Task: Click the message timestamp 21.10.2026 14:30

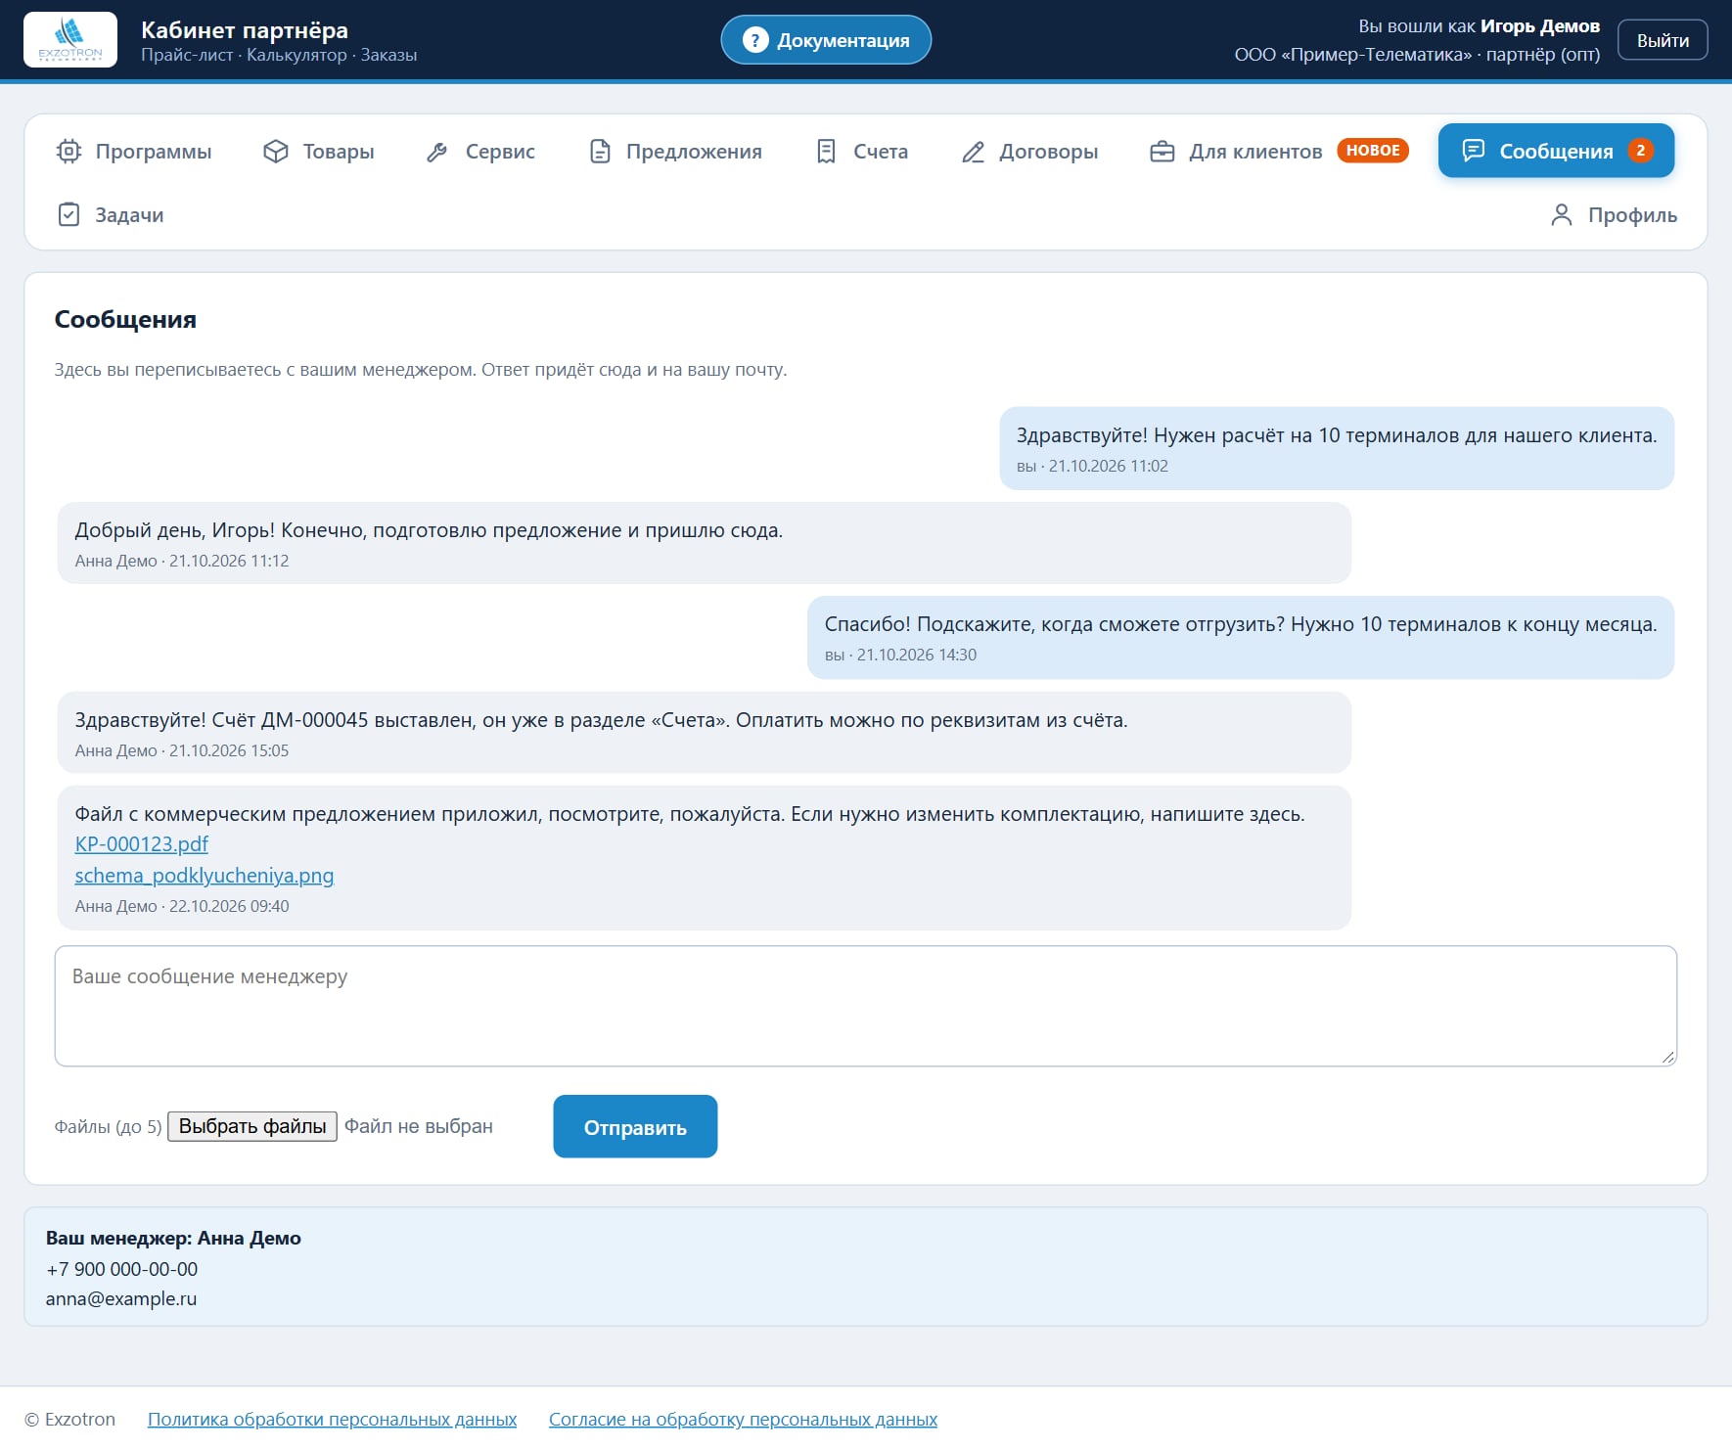Action: click(x=917, y=656)
